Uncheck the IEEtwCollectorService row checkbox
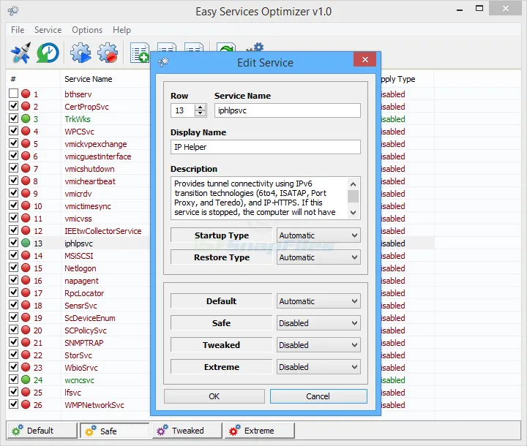The width and height of the screenshot is (527, 446). (x=13, y=230)
